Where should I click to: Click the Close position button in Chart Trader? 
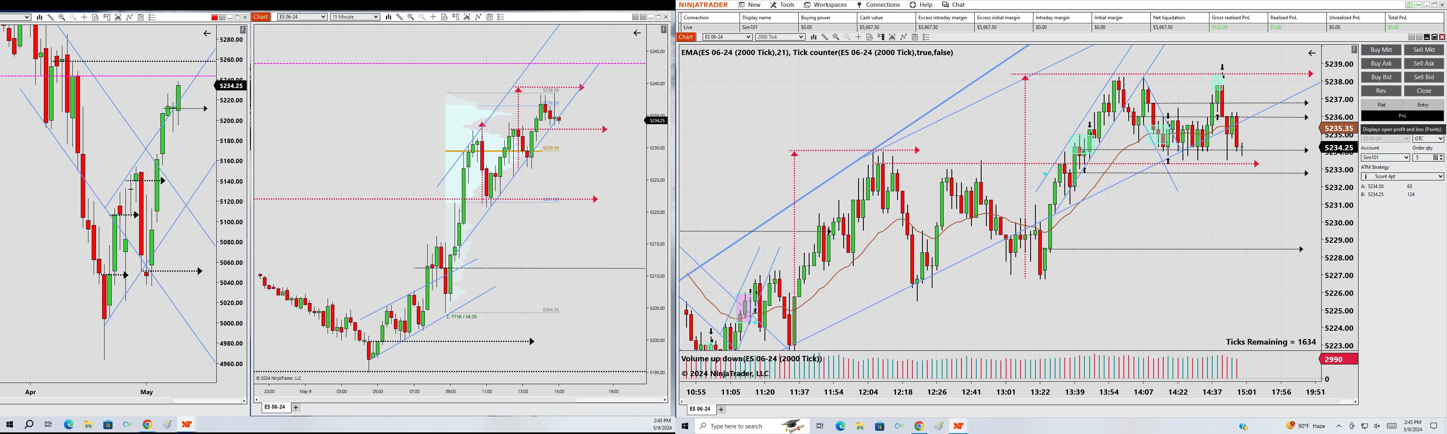[x=1424, y=91]
